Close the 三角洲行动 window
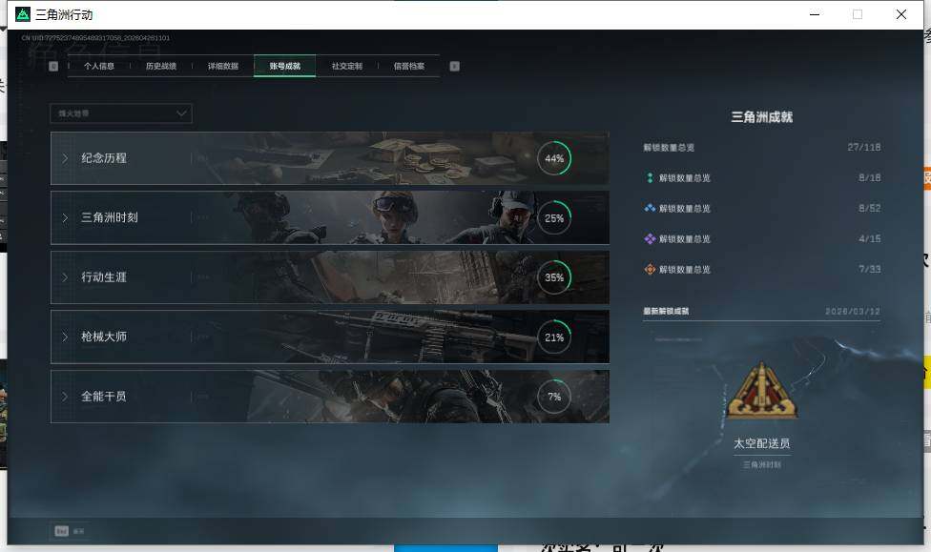Image resolution: width=931 pixels, height=552 pixels. pyautogui.click(x=901, y=14)
